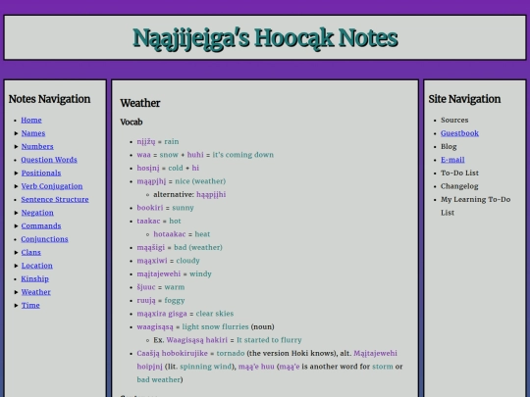Expand the Negation disclosure triangle
Screen dimensions: 530x397
pyautogui.click(x=16, y=213)
